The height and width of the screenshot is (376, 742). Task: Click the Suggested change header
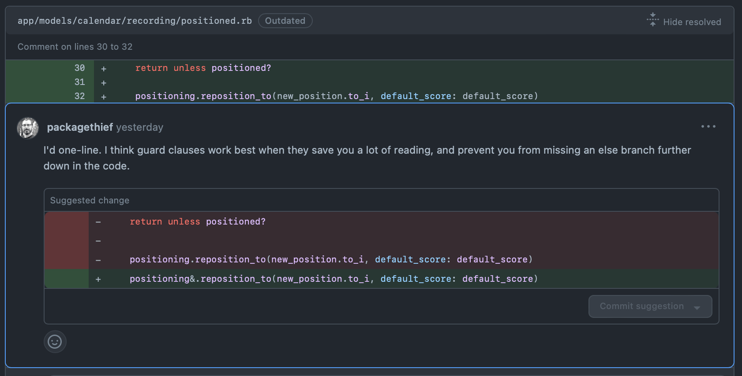click(x=90, y=200)
